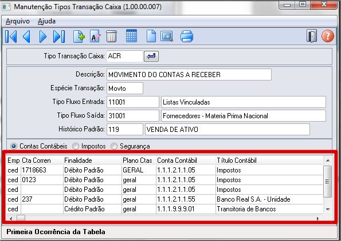Go to first record toolbar arrow
341x241 pixels.
point(11,37)
